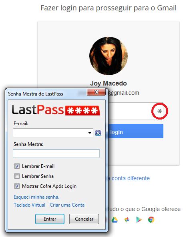
Task: Click the Entrar button
Action: [50, 219]
